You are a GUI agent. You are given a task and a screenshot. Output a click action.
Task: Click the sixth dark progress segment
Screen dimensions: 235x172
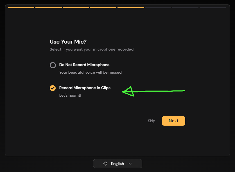pyautogui.click(x=158, y=8)
